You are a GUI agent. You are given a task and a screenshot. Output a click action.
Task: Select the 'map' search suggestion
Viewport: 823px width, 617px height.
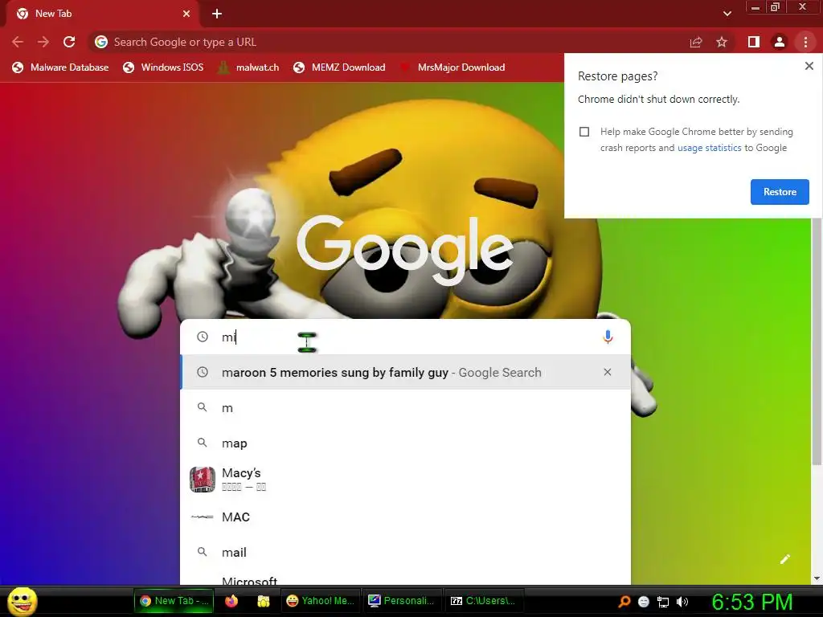405,443
